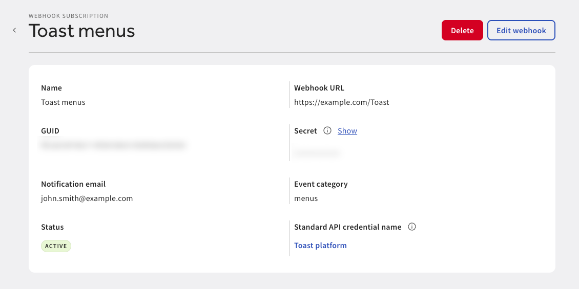Select the Standard API credential name label
This screenshot has height=289, width=579.
(348, 227)
